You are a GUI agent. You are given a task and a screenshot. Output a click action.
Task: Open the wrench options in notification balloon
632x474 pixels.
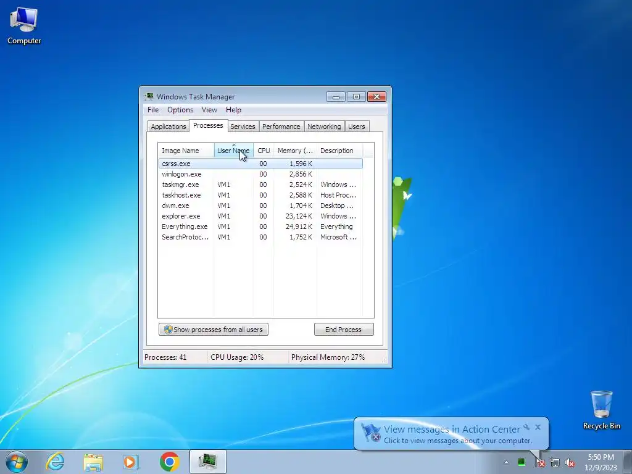526,427
